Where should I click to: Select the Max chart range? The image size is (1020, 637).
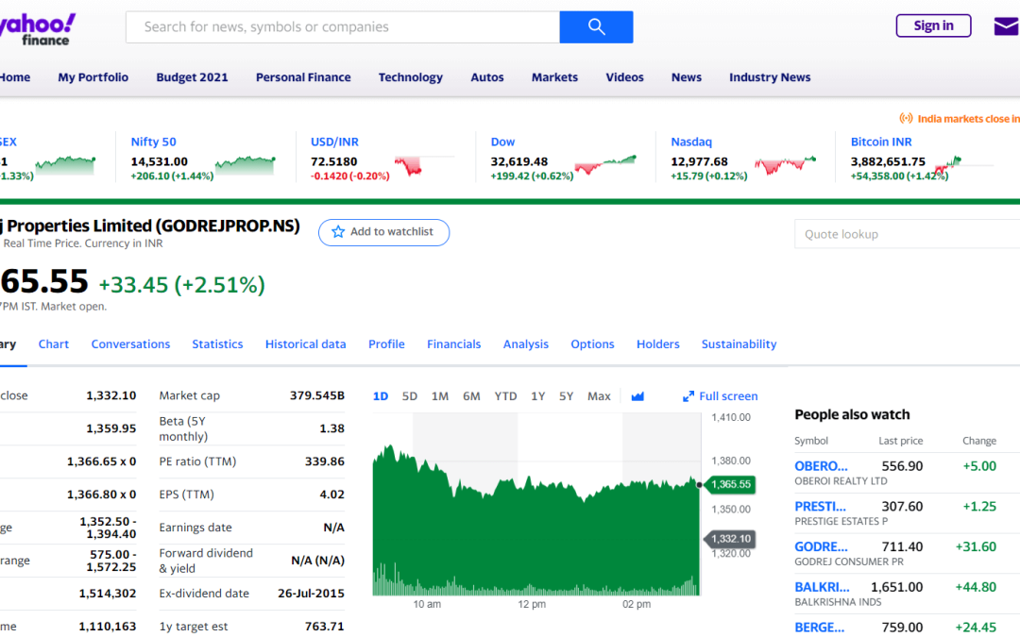(599, 395)
